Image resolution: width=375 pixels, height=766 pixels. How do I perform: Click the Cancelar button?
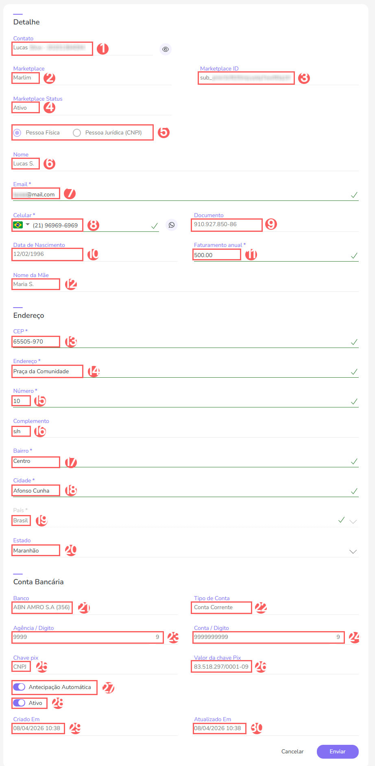pos(292,752)
